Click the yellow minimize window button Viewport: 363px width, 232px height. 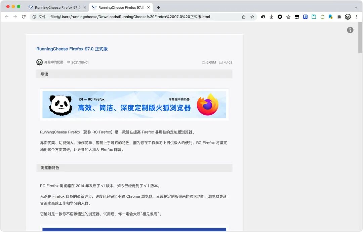tap(13, 6)
